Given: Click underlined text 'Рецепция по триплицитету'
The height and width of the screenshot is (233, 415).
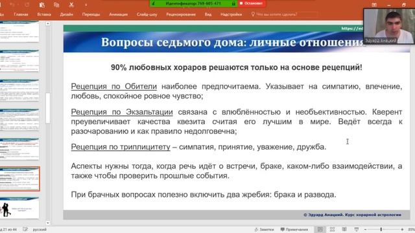Looking at the screenshot, I should [121, 147].
